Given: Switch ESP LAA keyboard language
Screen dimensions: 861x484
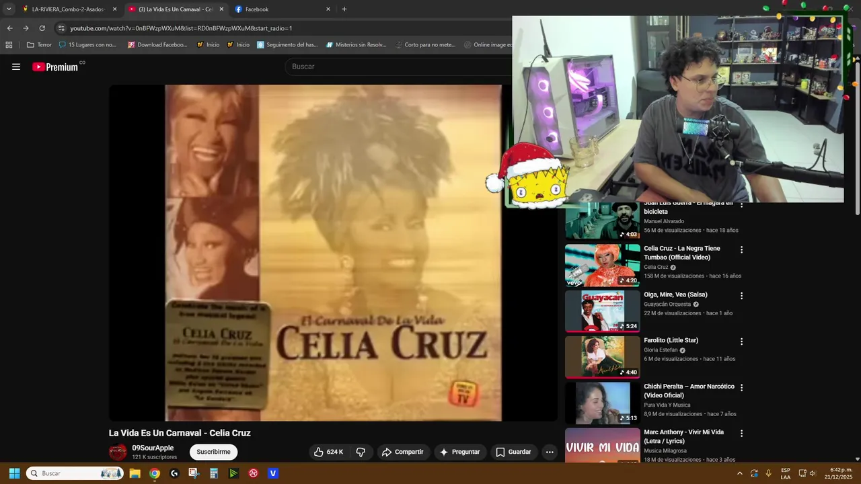Looking at the screenshot, I should 786,473.
